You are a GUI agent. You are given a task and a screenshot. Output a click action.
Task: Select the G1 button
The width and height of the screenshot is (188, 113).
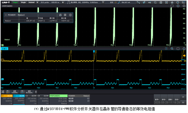click(183, 97)
